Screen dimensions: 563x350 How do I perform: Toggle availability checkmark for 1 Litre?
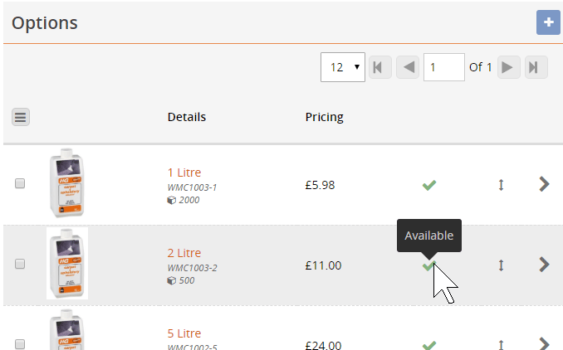click(x=429, y=185)
